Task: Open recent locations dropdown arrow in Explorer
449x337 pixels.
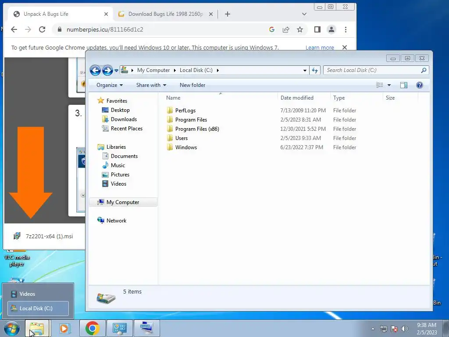Action: [x=116, y=70]
